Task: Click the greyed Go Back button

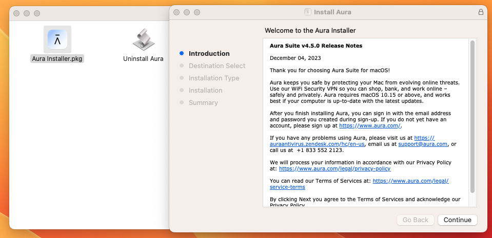Action: point(416,220)
